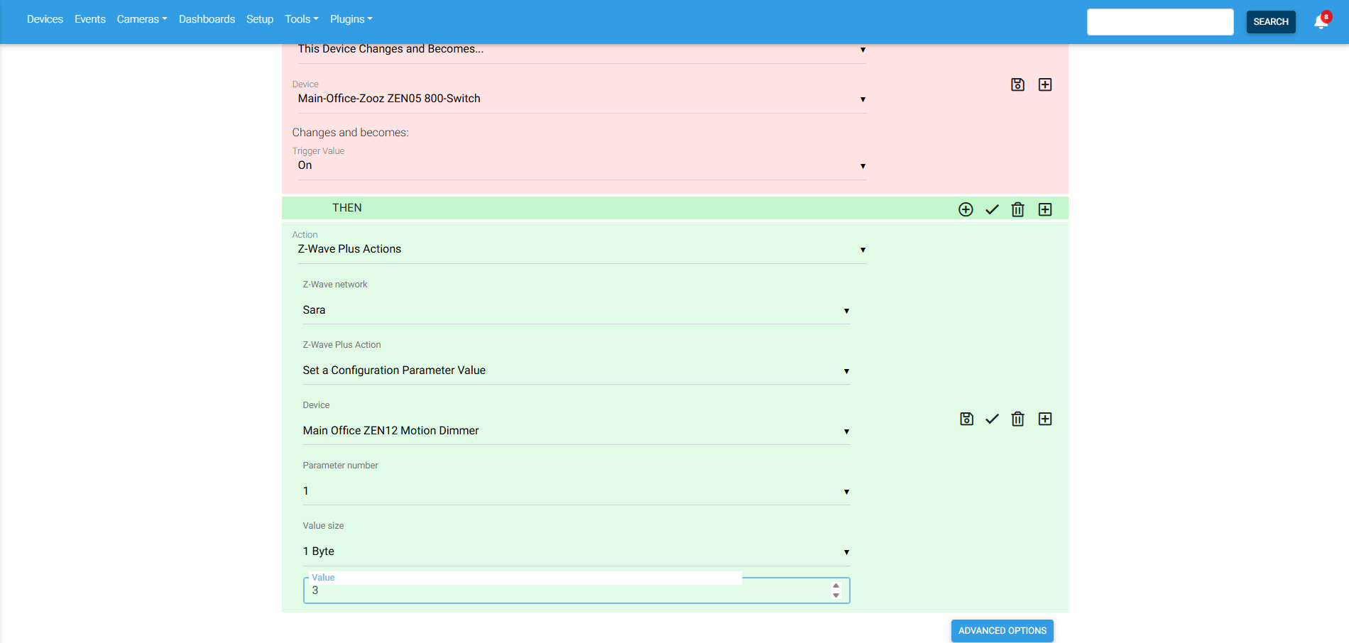
Task: Click the trash icon beside the Device action row
Action: click(1017, 419)
